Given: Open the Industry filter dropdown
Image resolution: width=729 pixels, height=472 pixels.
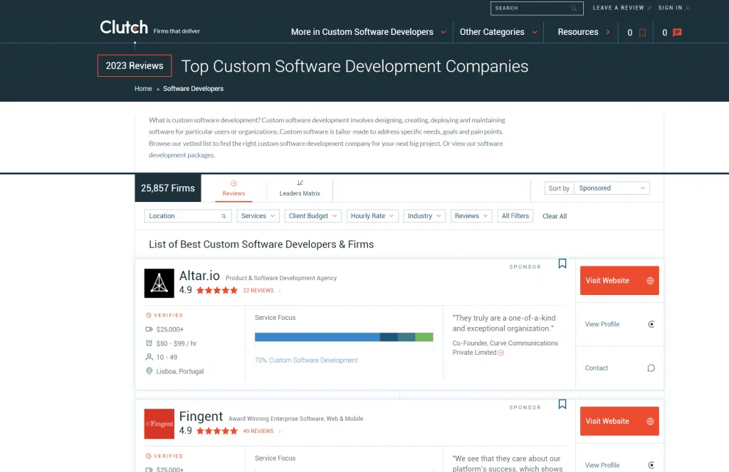Looking at the screenshot, I should click(x=424, y=216).
